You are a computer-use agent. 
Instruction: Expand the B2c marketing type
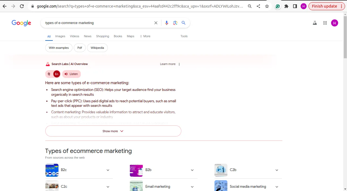coord(108,170)
